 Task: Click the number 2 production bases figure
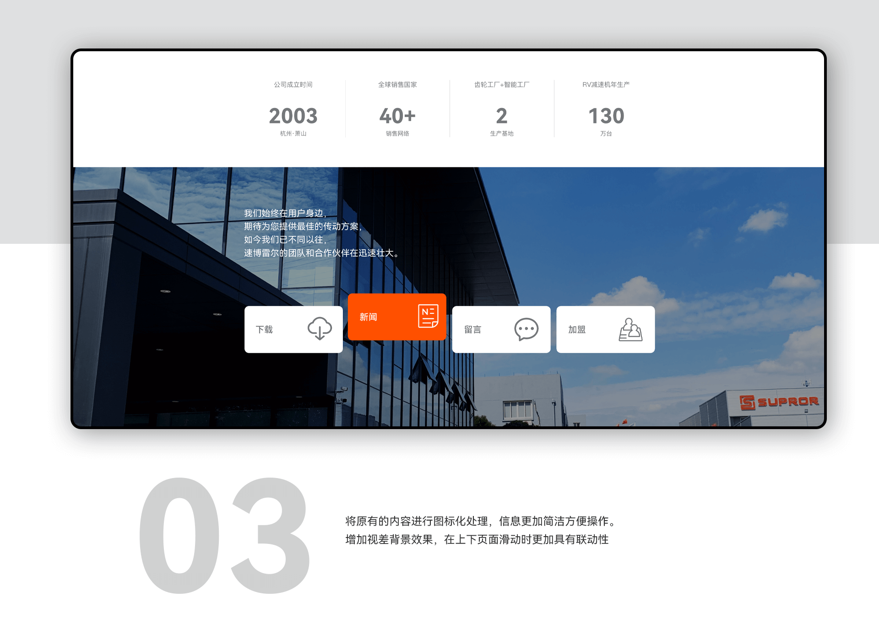tap(502, 116)
